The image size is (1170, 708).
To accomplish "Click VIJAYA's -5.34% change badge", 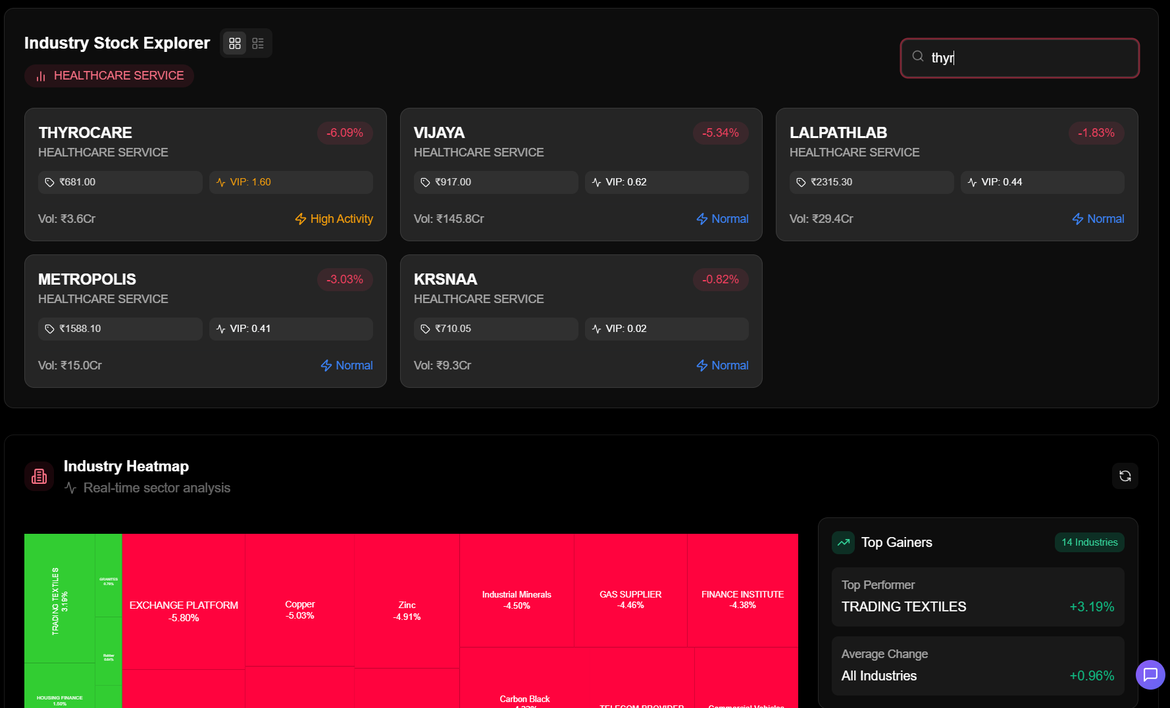I will 721,133.
